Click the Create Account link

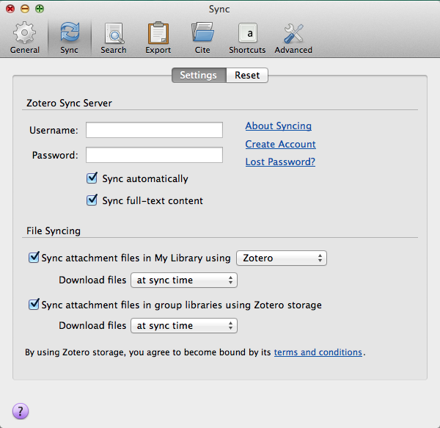pos(280,145)
